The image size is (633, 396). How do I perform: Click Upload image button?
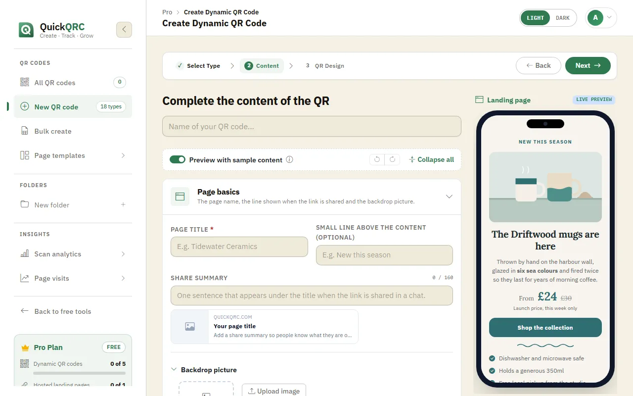(274, 391)
